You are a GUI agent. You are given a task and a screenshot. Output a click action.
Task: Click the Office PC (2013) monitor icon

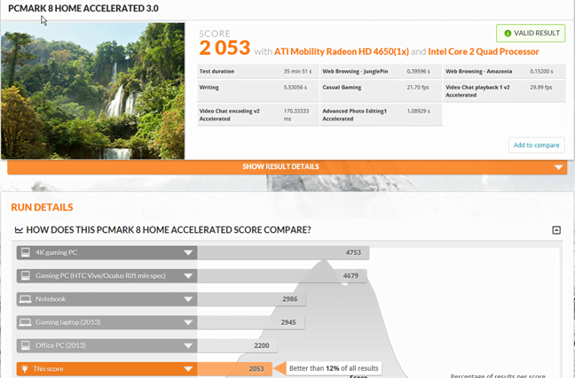pyautogui.click(x=26, y=345)
